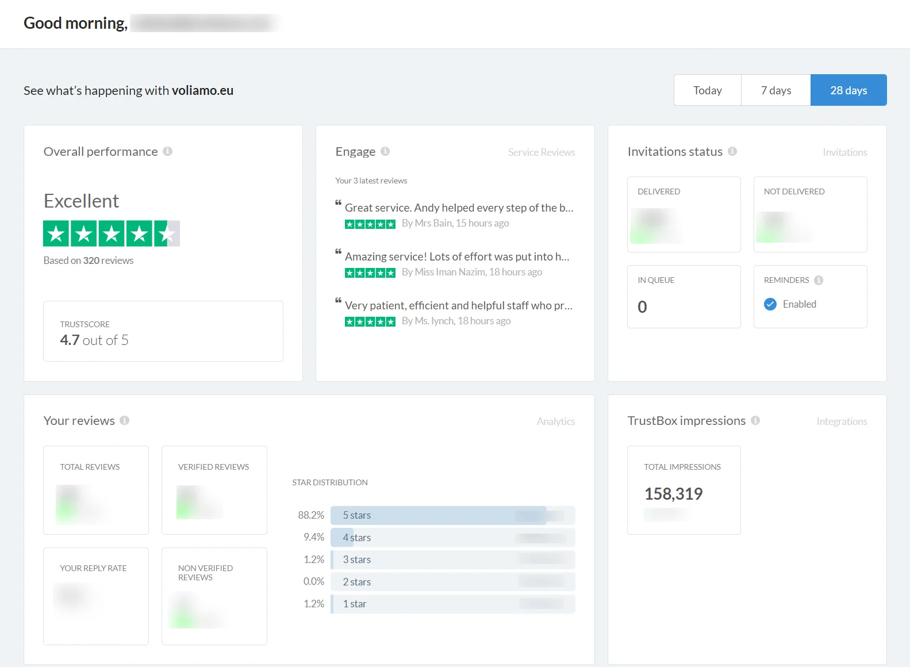Open the review starting 'Great service. Andy helped'
This screenshot has width=910, height=667.
pyautogui.click(x=459, y=208)
